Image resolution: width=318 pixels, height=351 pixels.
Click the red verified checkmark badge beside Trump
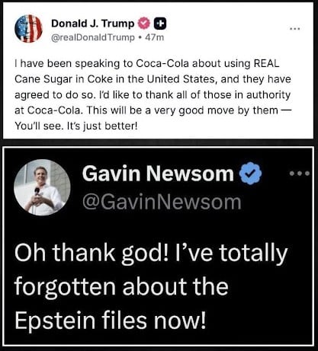point(144,24)
